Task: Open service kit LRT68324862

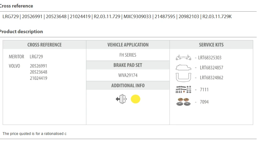Action: point(211,78)
